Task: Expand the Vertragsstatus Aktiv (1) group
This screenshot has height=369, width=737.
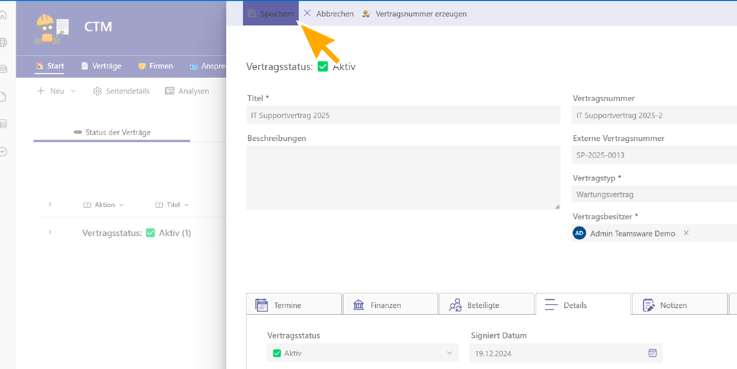Action: coord(50,232)
